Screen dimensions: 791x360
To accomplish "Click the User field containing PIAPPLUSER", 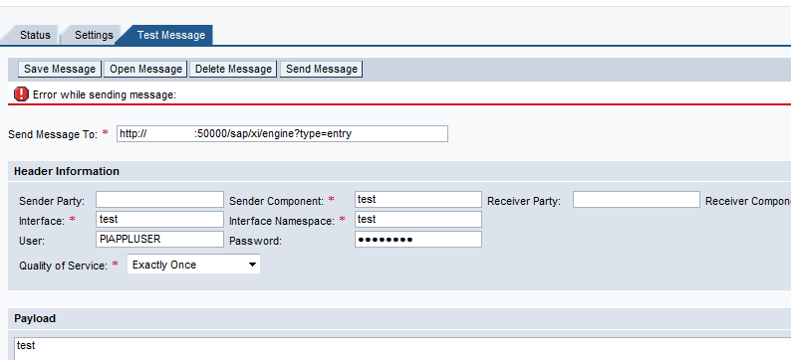I will pos(159,239).
